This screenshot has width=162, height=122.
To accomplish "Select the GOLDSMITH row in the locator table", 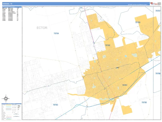I will pyautogui.click(x=10, y=12).
